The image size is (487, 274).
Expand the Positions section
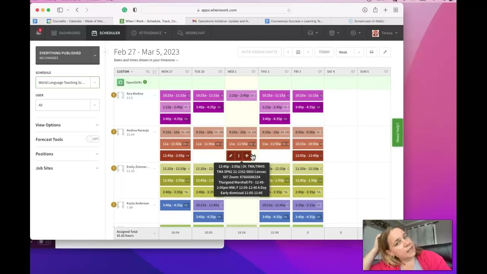pyautogui.click(x=67, y=154)
